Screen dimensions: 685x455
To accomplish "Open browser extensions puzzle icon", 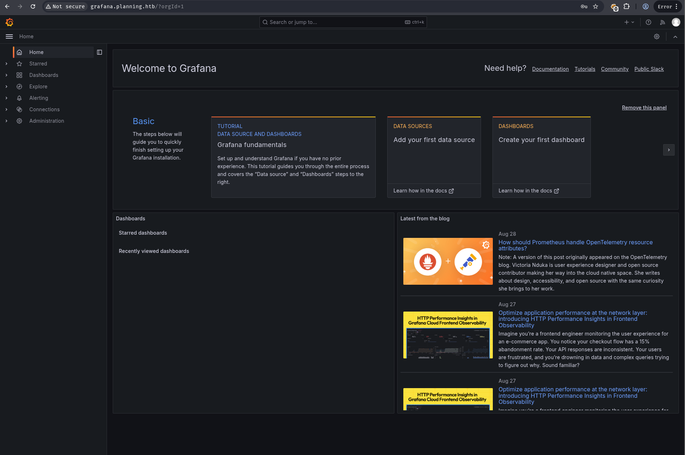I will 626,6.
